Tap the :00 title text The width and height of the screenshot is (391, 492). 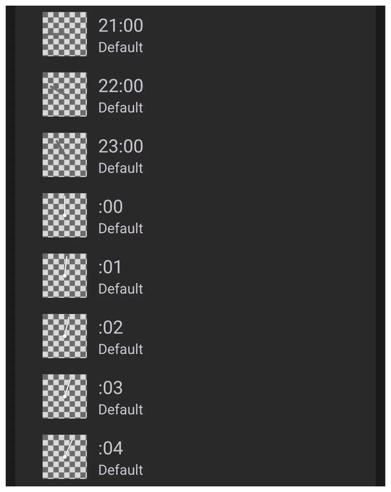(111, 206)
